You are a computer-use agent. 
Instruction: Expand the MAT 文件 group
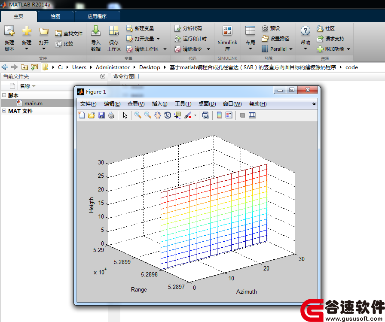[x=4, y=111]
